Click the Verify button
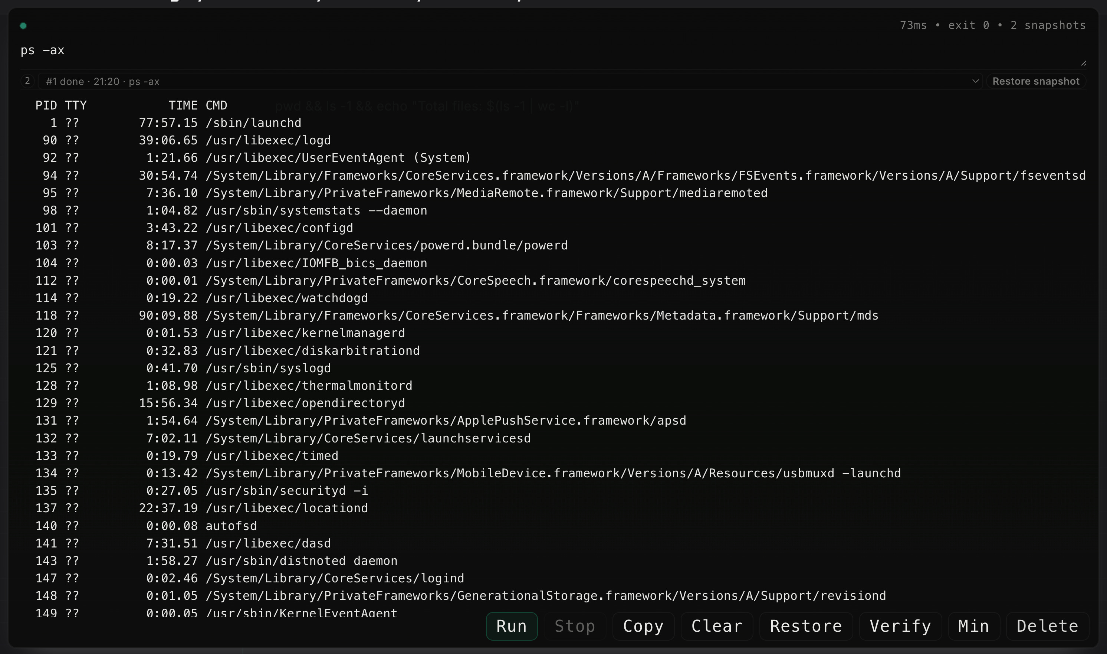Image resolution: width=1107 pixels, height=654 pixels. coord(900,626)
